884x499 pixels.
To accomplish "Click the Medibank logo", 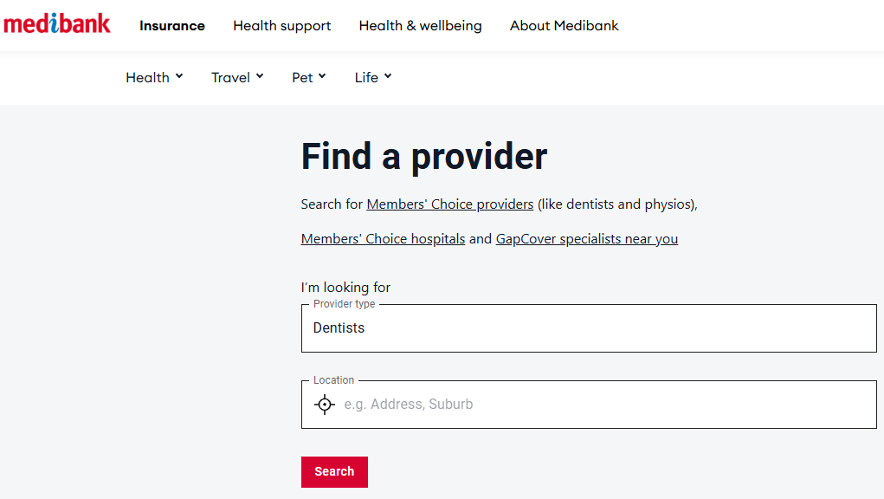I will coord(57,23).
